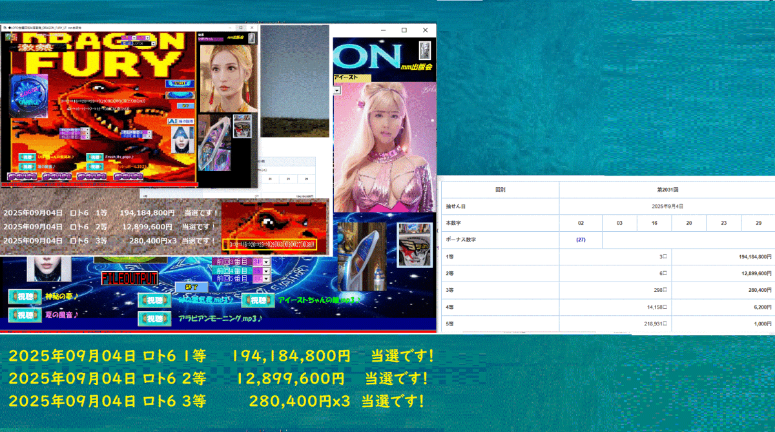The height and width of the screenshot is (432, 775).
Task: Maximize the large back window
Action: 404,30
